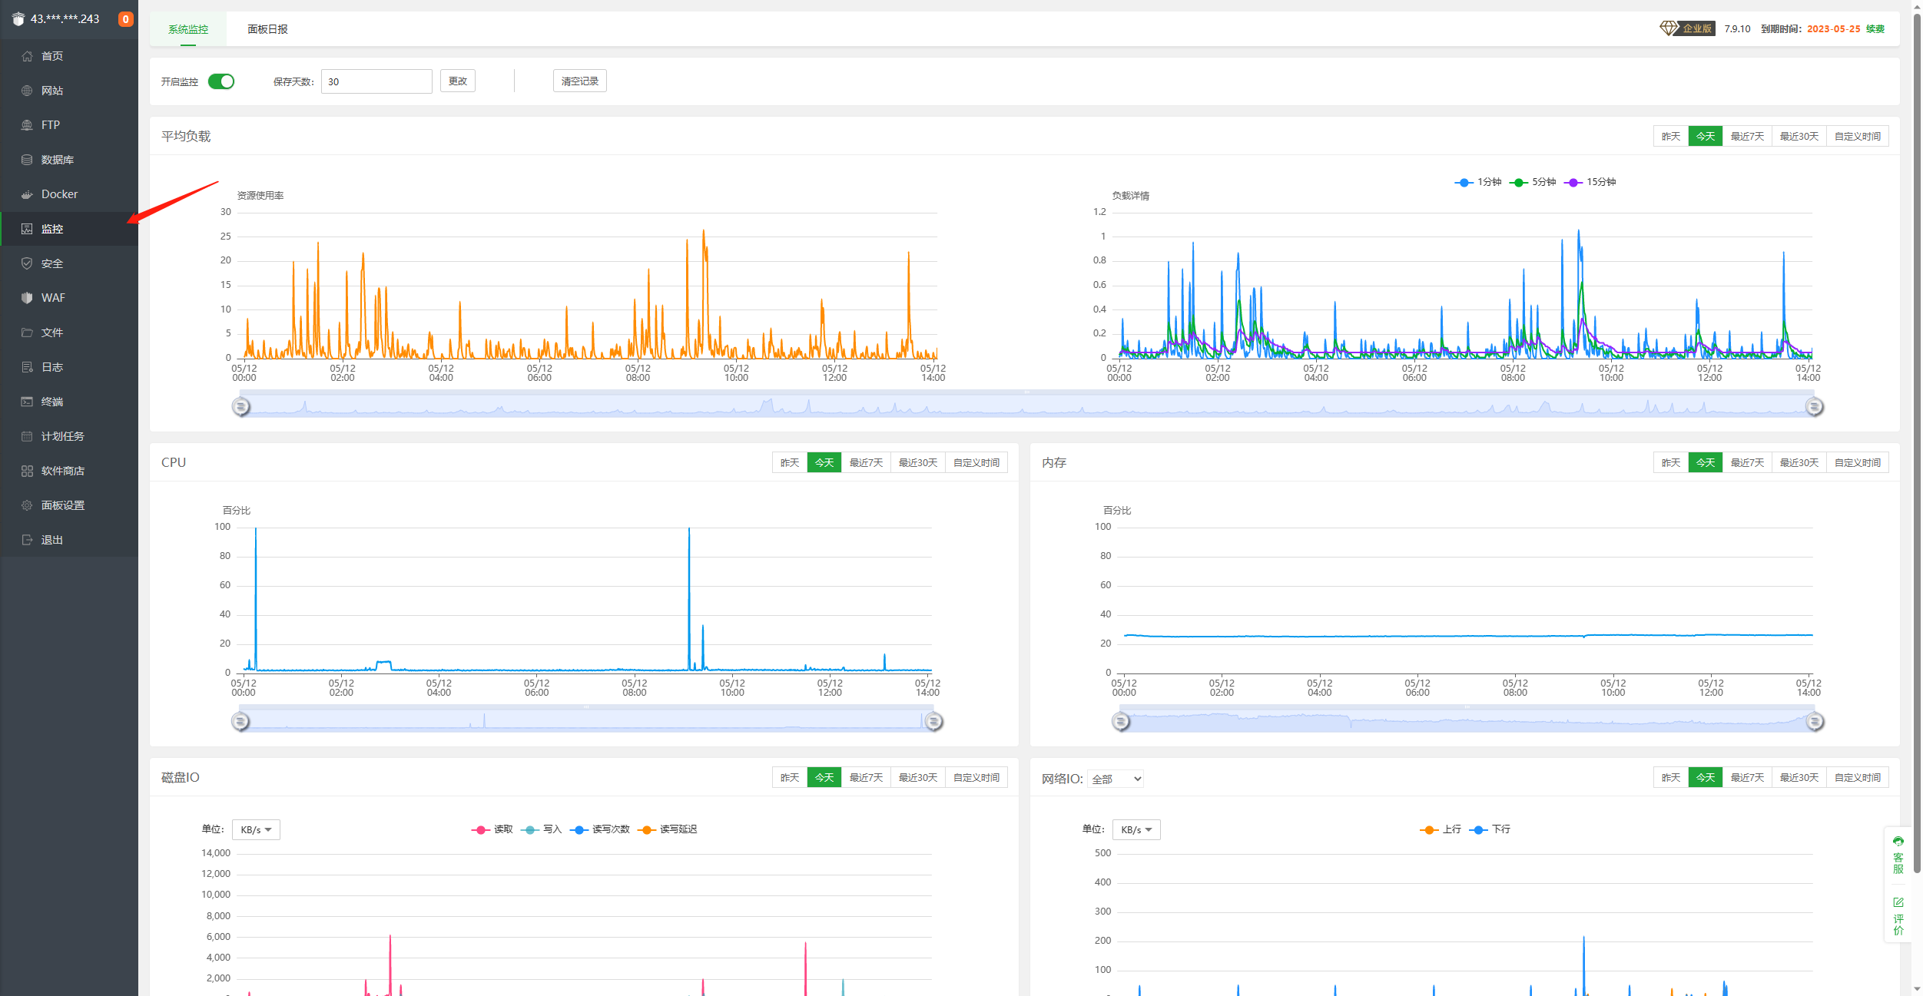Select 最近30天 in the CPU panel

pos(918,463)
